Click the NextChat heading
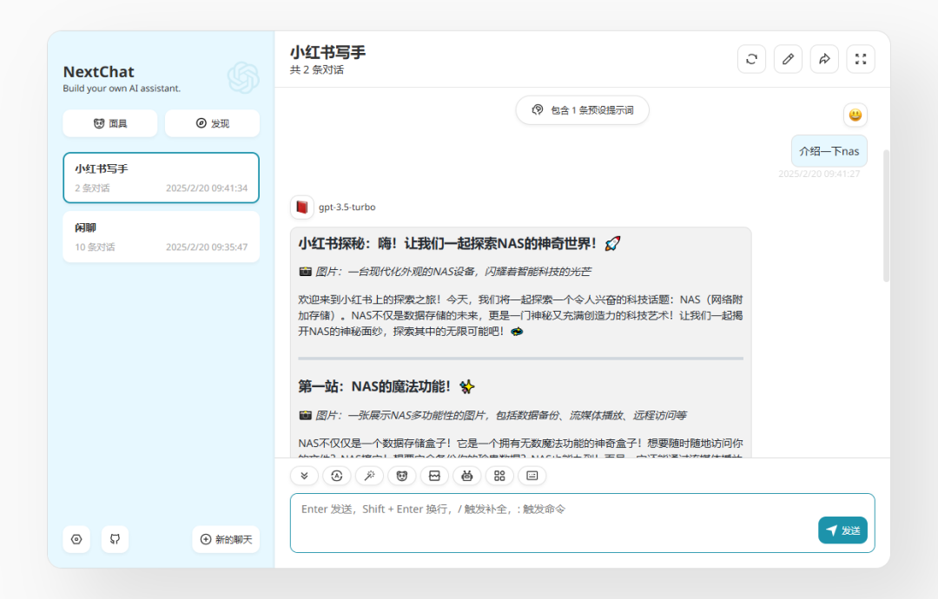 tap(99, 72)
